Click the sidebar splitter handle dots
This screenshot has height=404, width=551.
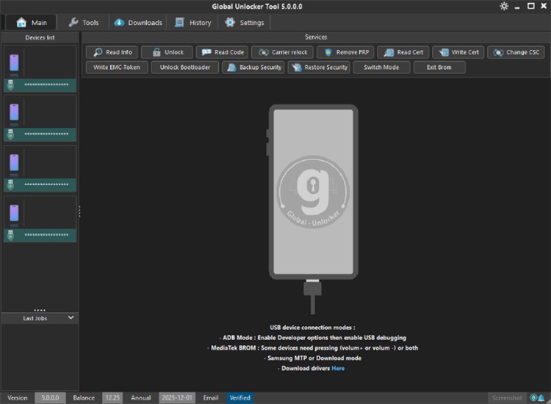click(79, 211)
